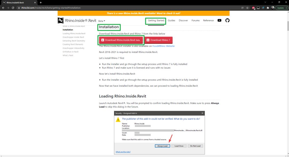Click the Security dialog screenshot image
The height and width of the screenshot is (157, 289).
[x=159, y=133]
